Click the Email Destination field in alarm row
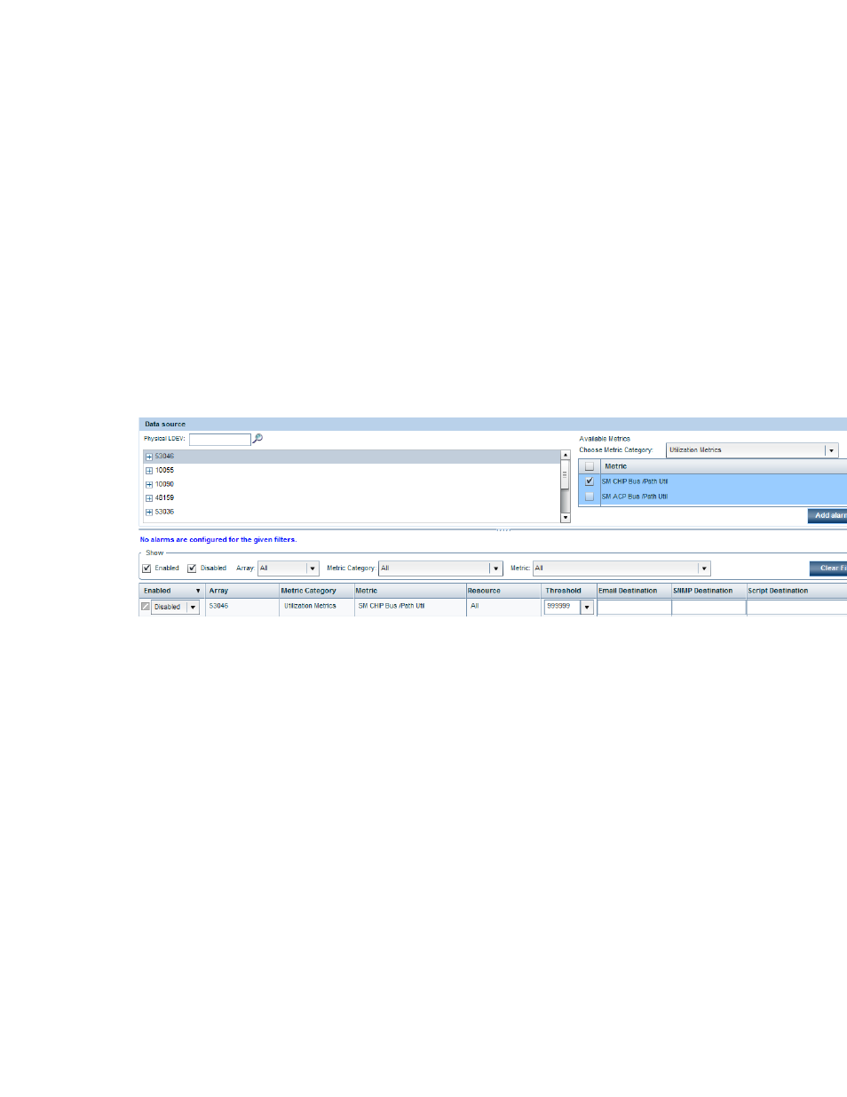847x1097 pixels. pos(634,608)
